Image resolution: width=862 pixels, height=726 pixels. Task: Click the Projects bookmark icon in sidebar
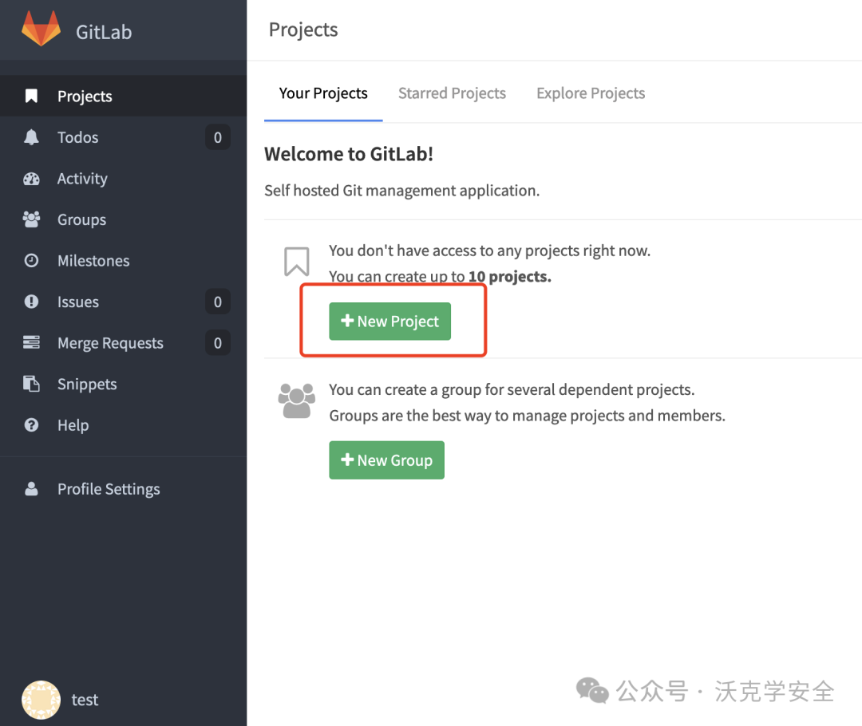31,97
